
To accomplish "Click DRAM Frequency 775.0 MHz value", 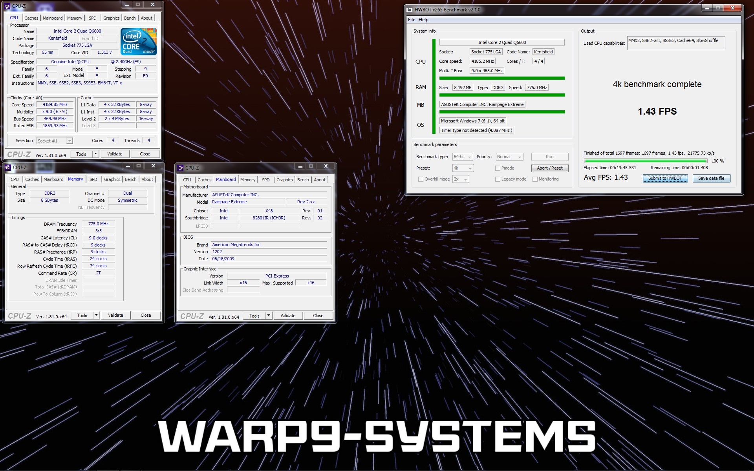I will 98,224.
